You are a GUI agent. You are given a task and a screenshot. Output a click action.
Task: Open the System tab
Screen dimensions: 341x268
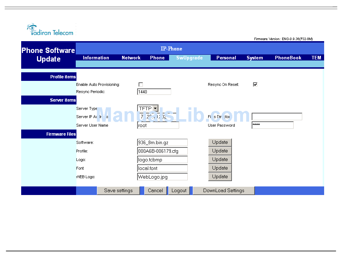pos(255,58)
